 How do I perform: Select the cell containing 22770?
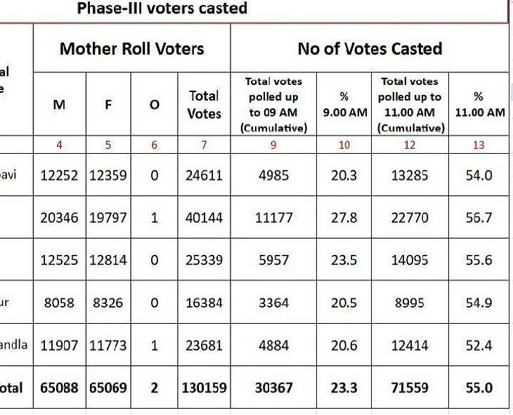click(x=410, y=218)
